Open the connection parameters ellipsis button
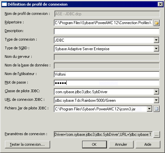165x153 pixels. [x=156, y=134]
